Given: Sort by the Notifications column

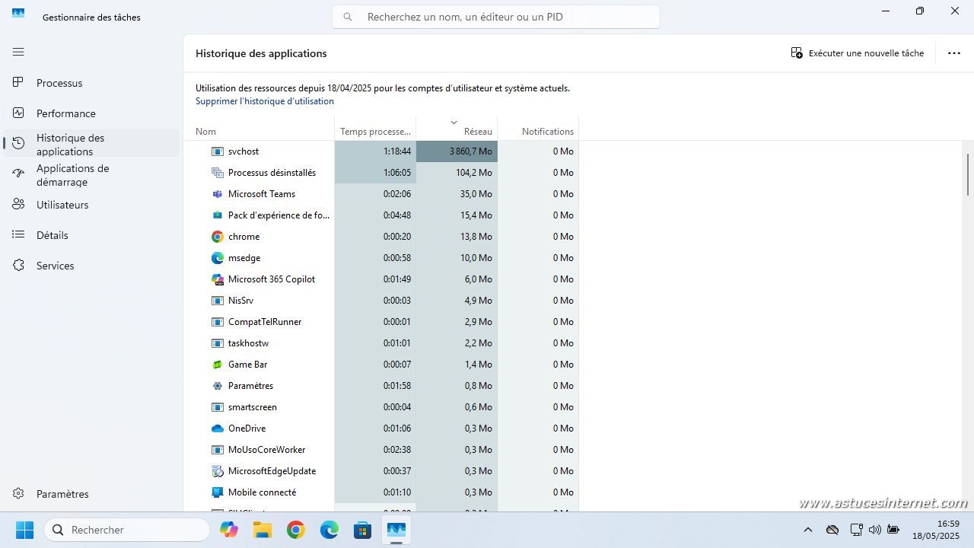Looking at the screenshot, I should (x=538, y=128).
